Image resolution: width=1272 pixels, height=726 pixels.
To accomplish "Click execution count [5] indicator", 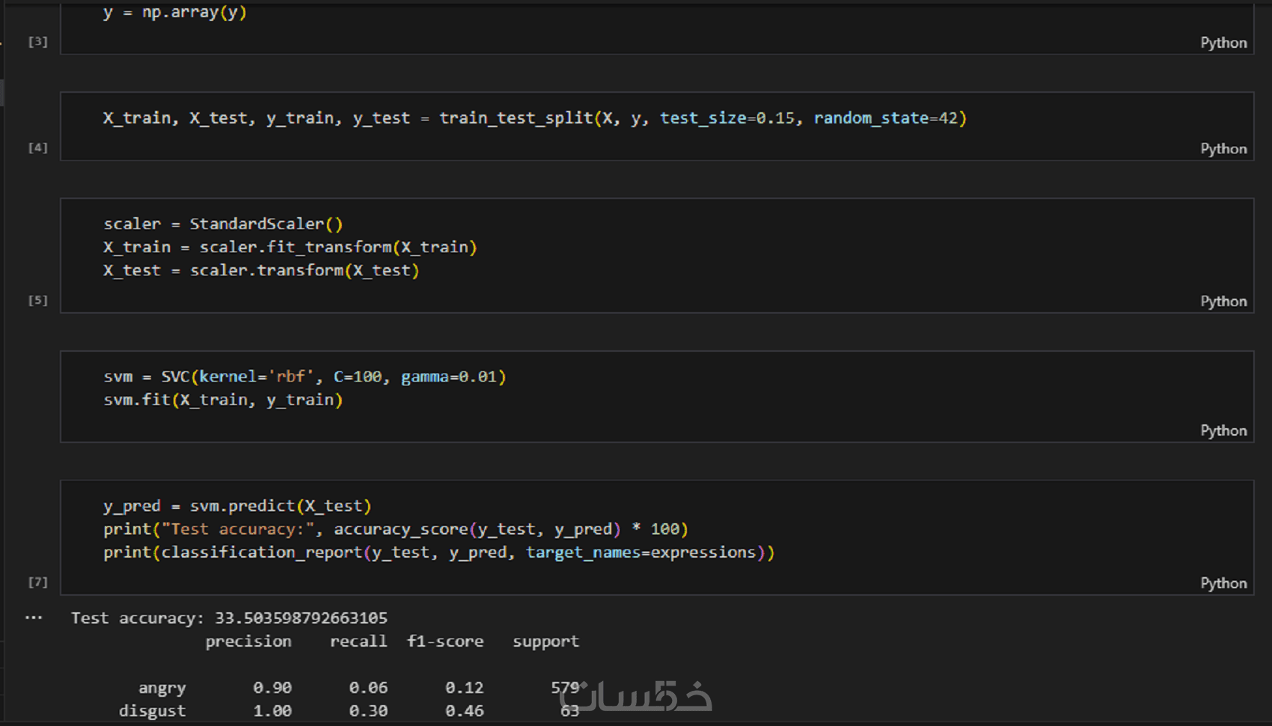I will tap(38, 301).
